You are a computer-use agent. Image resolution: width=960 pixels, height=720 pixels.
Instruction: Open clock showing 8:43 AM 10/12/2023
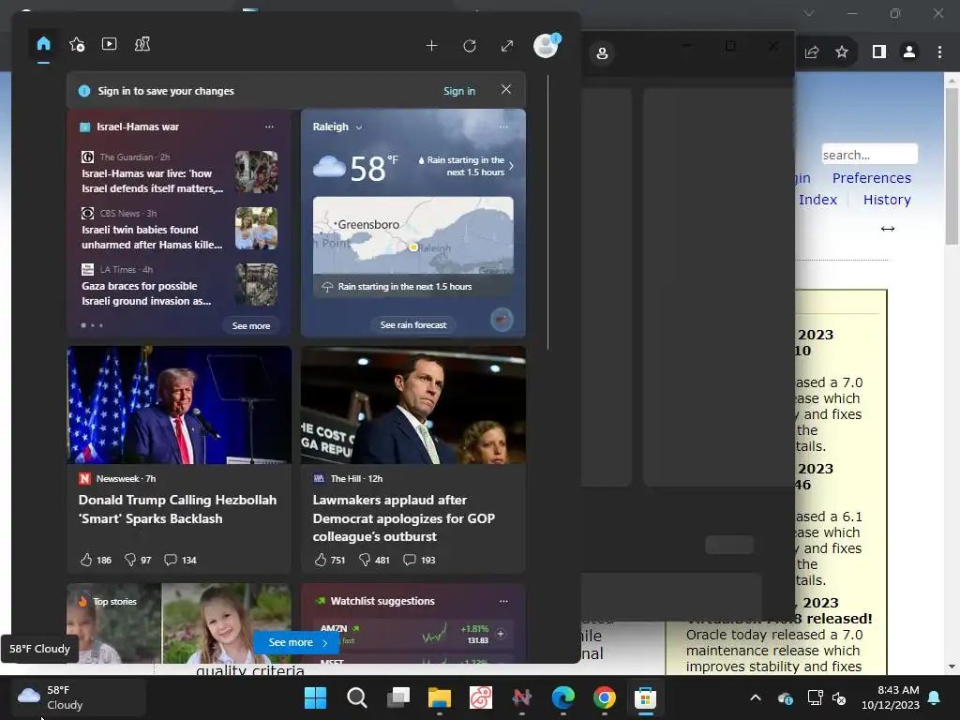click(x=891, y=697)
